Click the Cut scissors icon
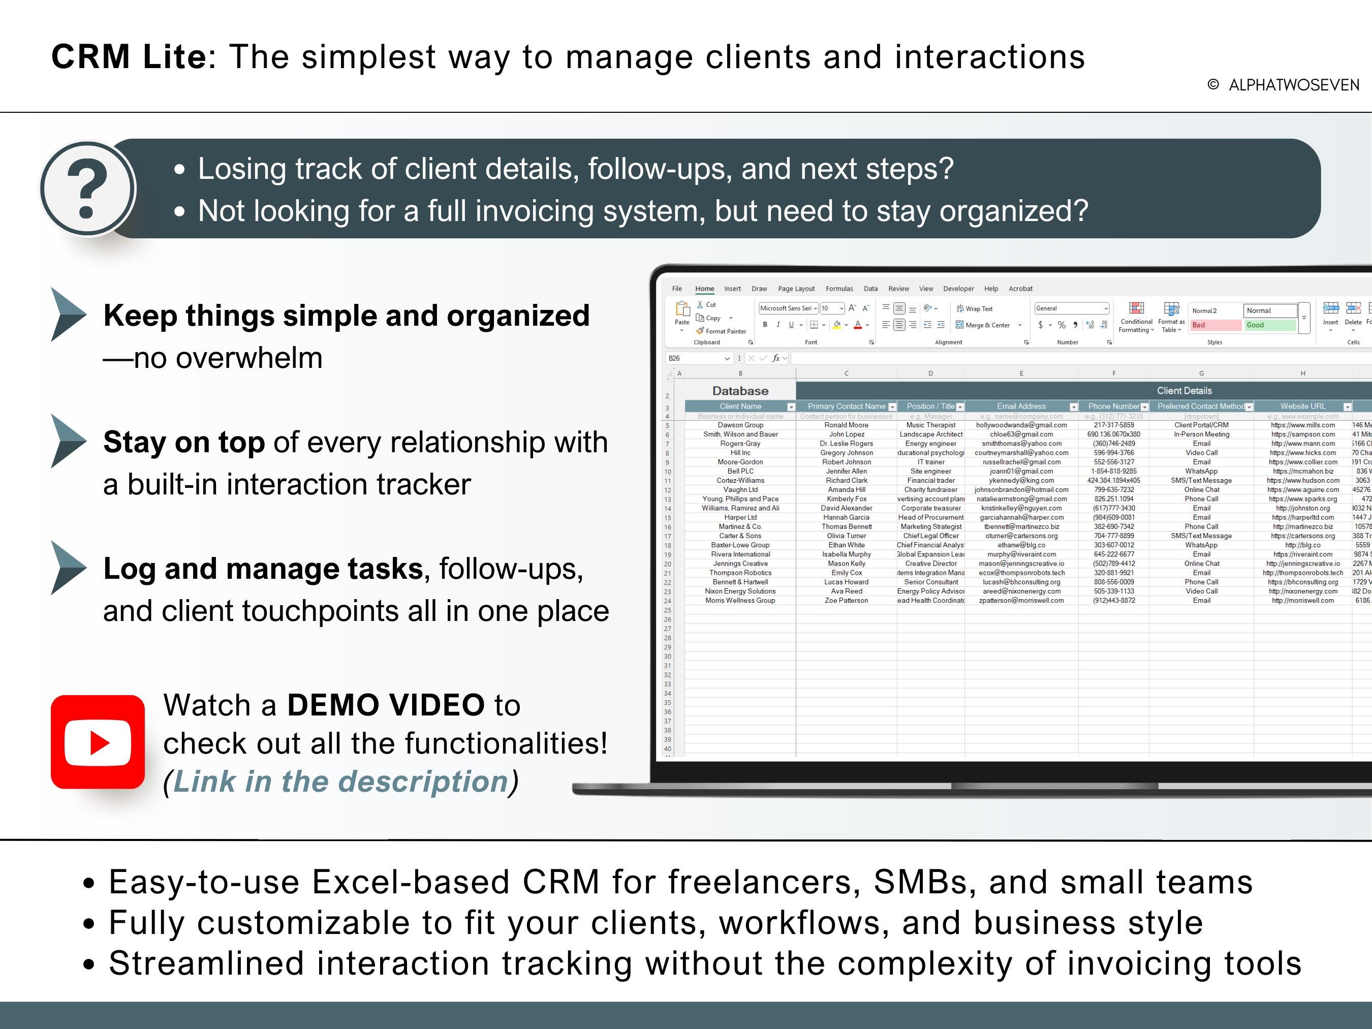The image size is (1372, 1029). click(x=700, y=304)
